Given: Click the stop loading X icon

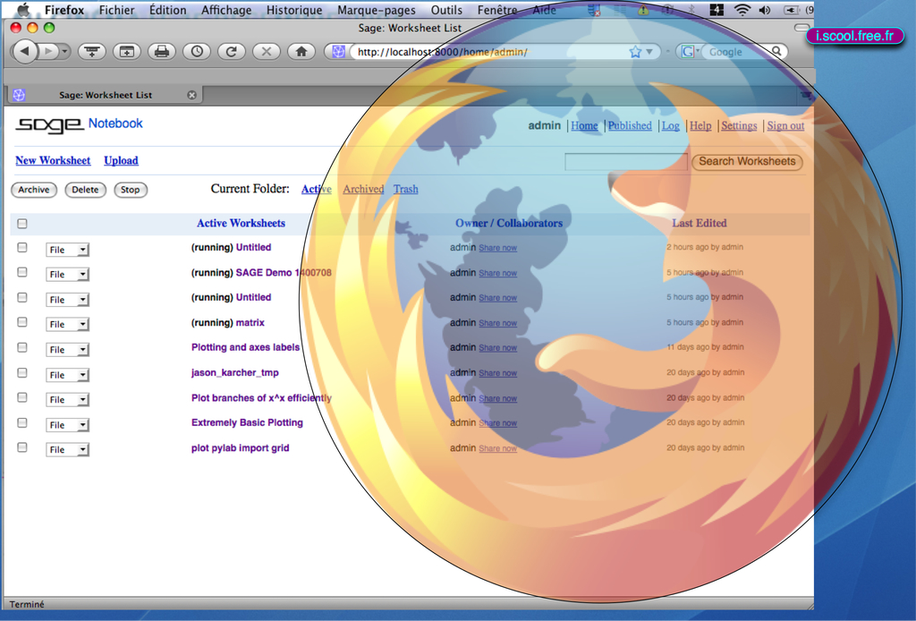Looking at the screenshot, I should click(267, 51).
